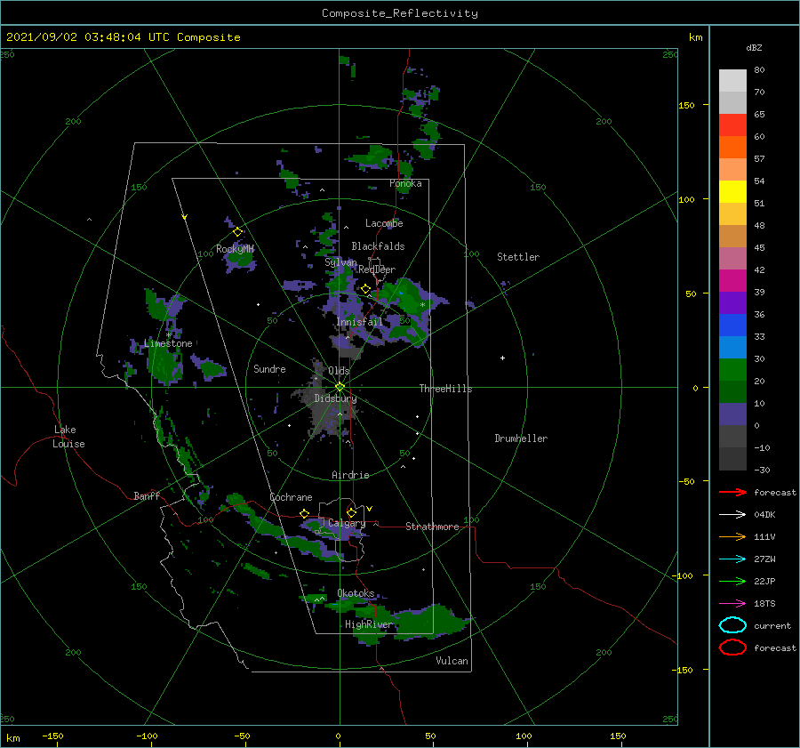Click the Didsbury town label
This screenshot has height=748, width=800.
[335, 398]
